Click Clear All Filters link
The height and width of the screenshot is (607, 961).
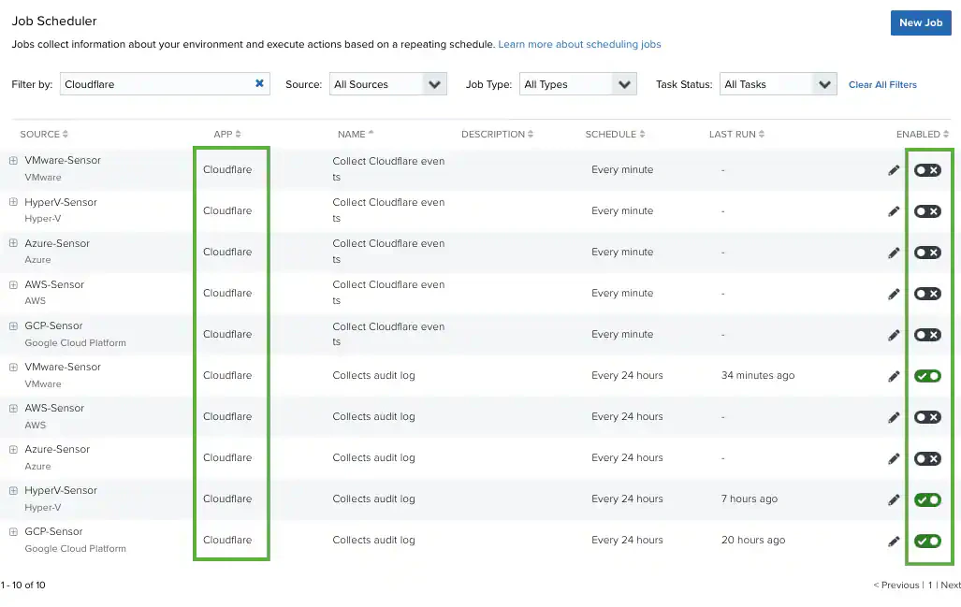[x=882, y=84]
